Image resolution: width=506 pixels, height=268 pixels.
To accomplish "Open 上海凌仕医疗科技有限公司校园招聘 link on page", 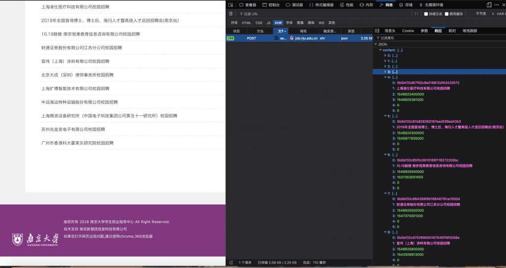I will point(75,7).
